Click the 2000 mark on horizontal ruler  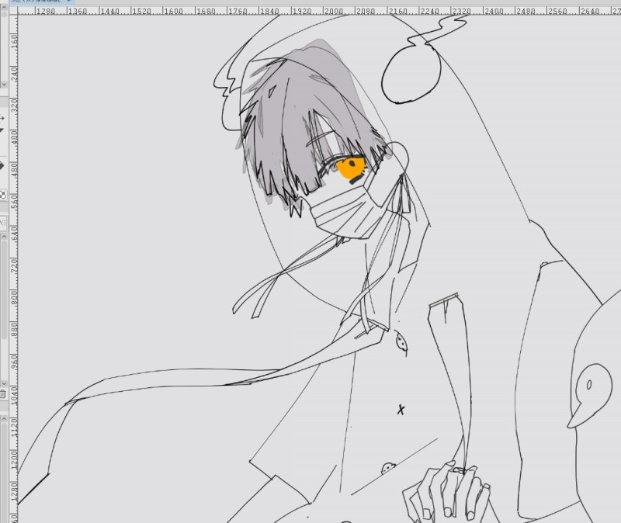click(334, 12)
